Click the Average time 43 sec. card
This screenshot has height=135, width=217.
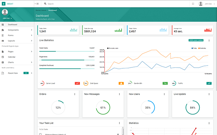193,30
